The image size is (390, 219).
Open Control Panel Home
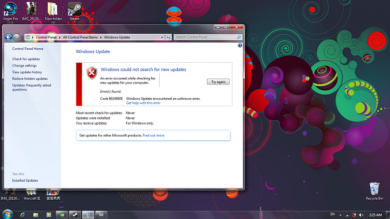28,49
